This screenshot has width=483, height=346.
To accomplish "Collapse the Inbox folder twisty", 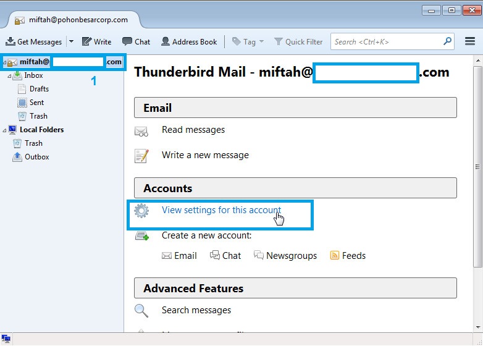I will [9, 76].
